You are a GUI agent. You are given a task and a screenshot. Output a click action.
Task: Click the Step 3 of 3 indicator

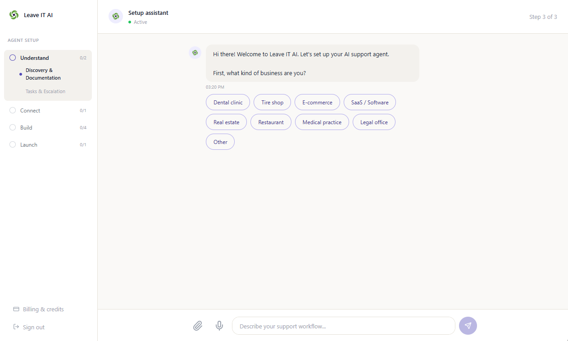pos(543,17)
